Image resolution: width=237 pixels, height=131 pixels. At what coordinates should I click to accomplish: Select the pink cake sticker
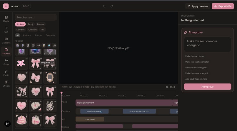coord(21,120)
